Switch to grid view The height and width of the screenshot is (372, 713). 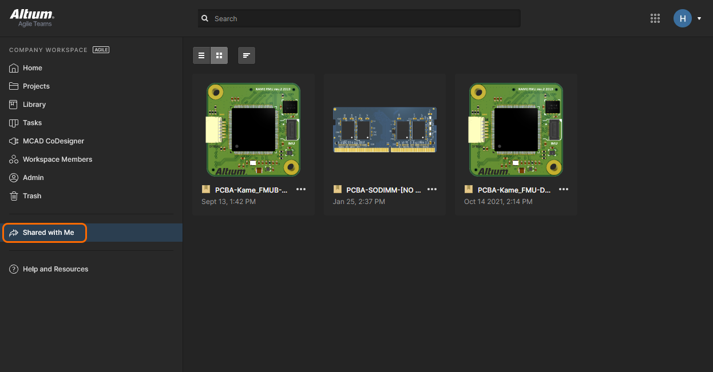(x=219, y=55)
